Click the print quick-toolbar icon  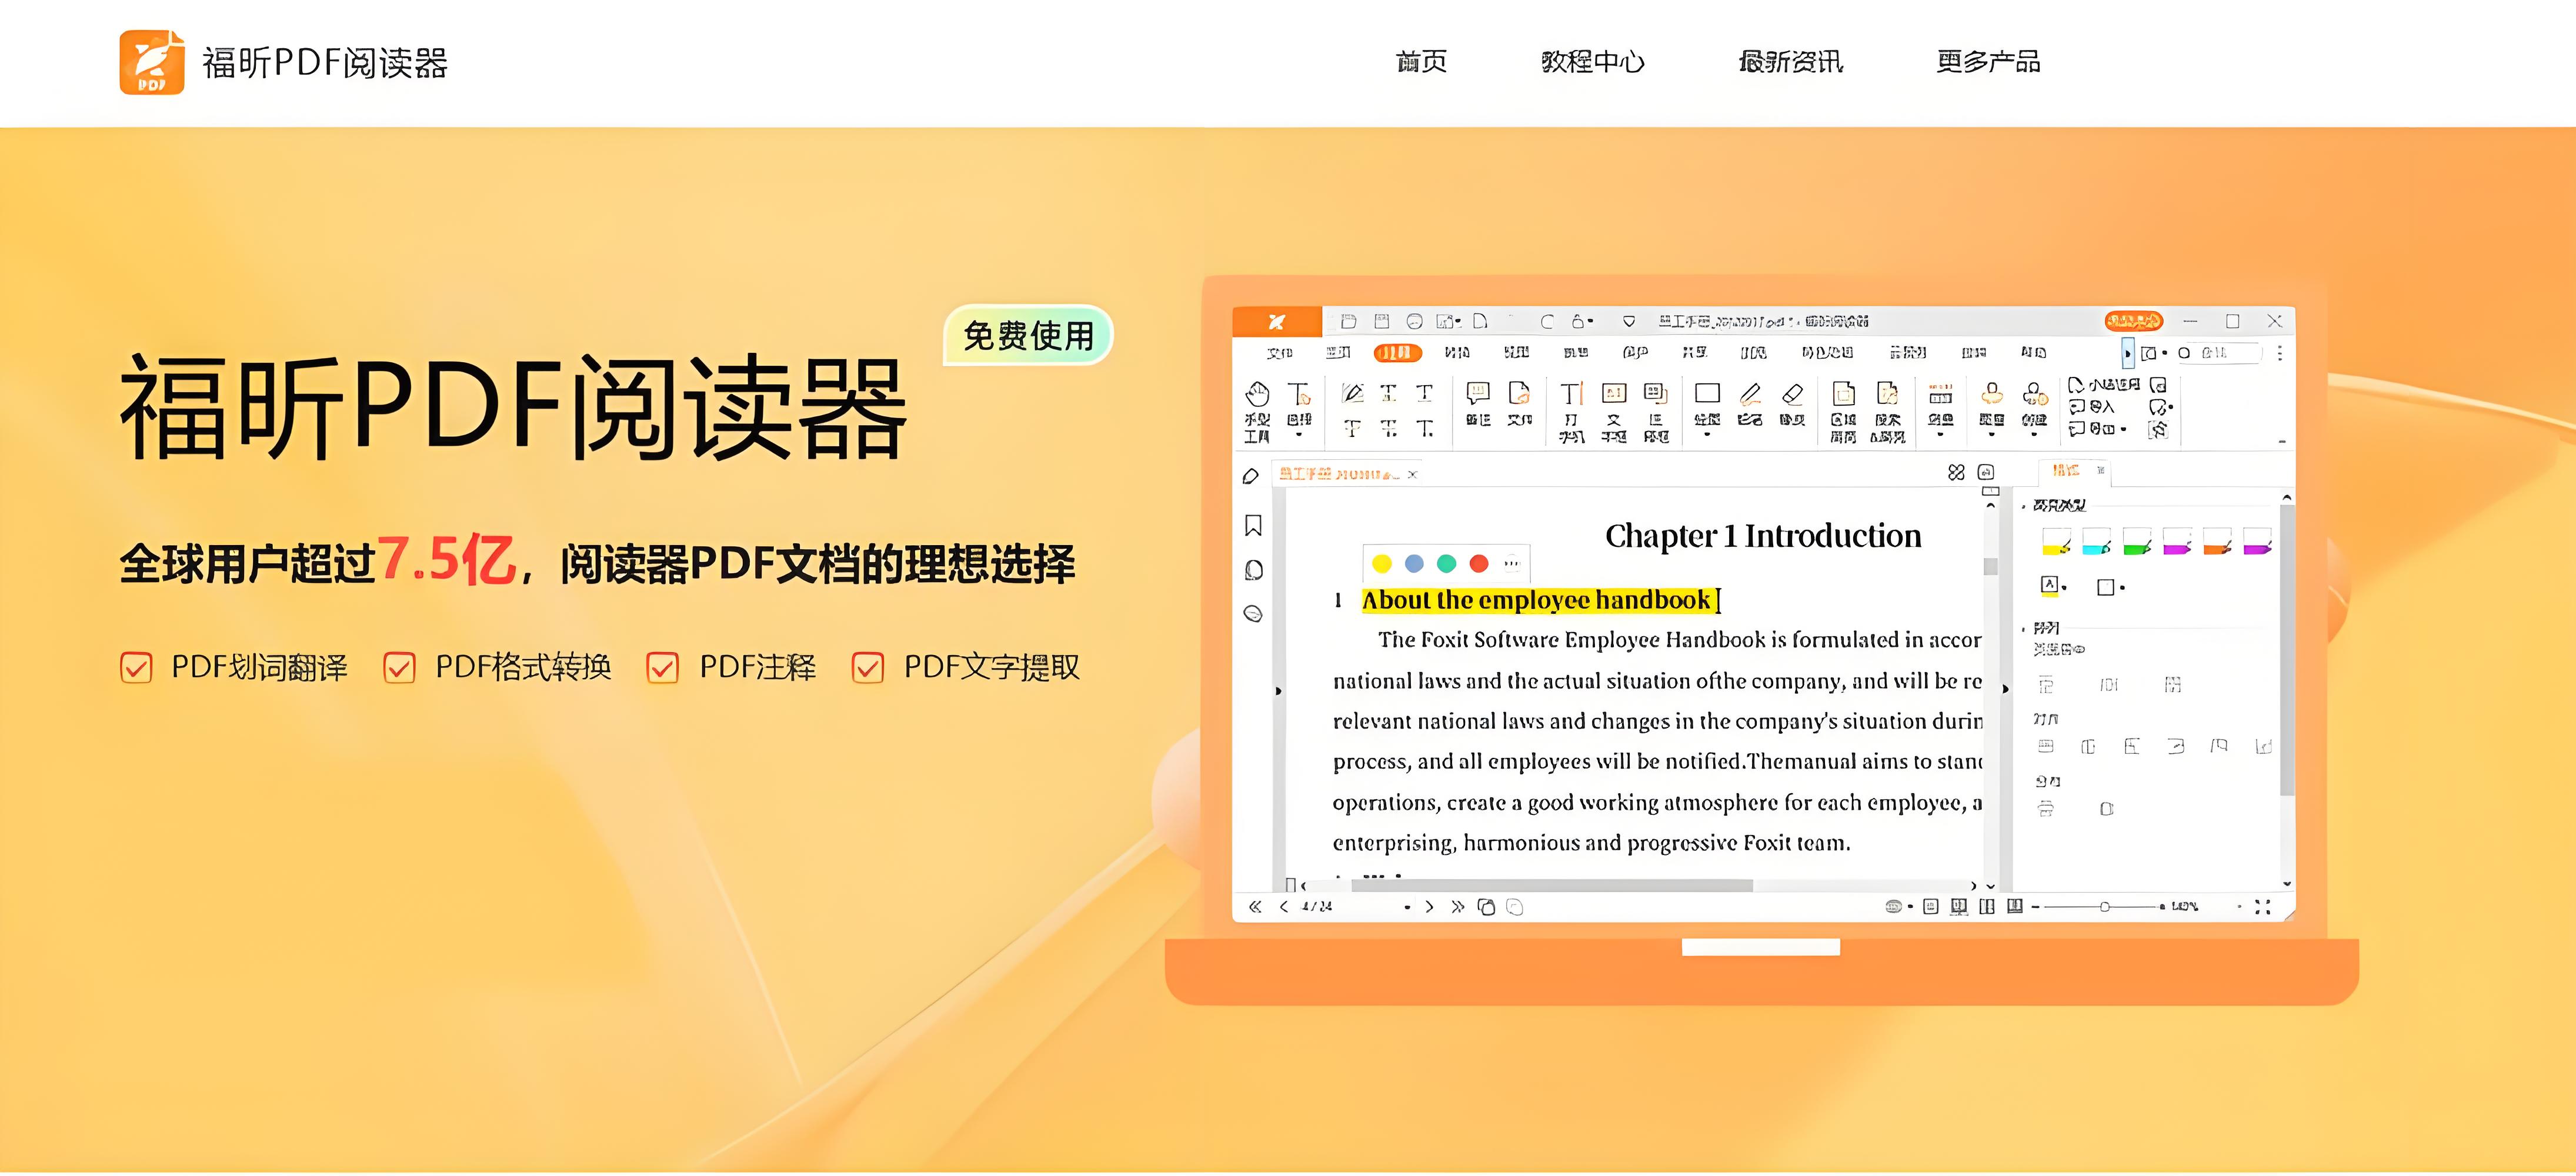coord(1414,321)
